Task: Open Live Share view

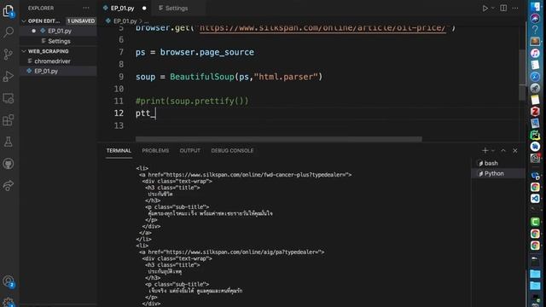Action: click(x=8, y=186)
